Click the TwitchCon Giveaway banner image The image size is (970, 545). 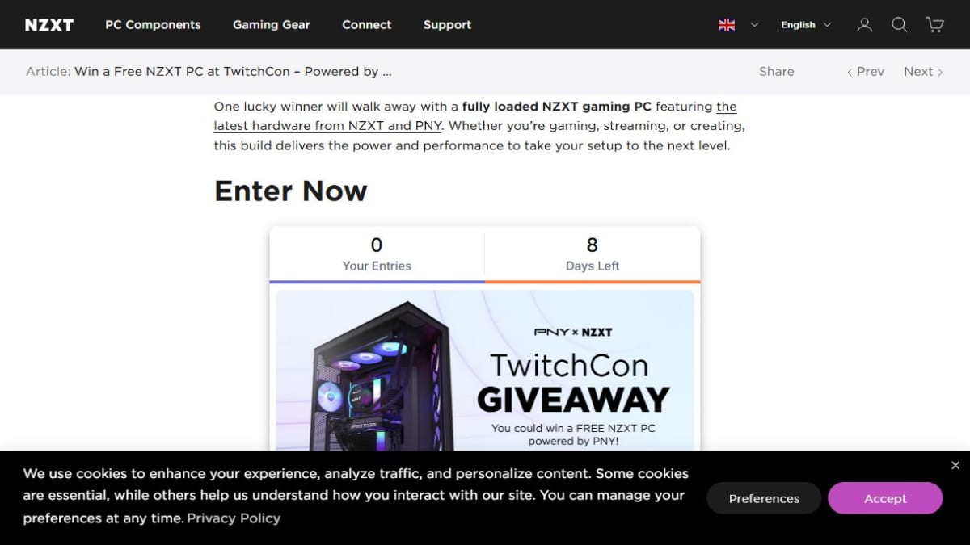(485, 371)
